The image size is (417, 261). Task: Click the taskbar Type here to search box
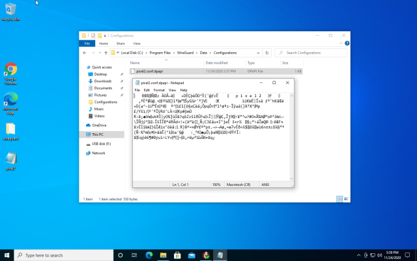point(64,255)
